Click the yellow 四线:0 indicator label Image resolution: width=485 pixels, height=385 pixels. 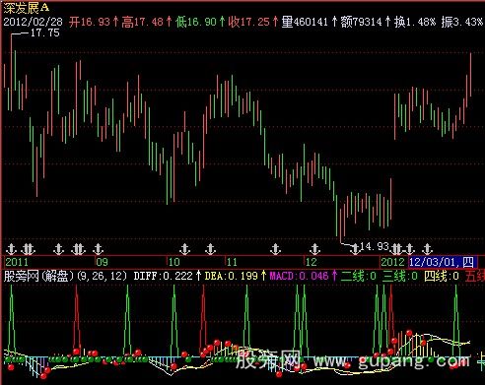pyautogui.click(x=442, y=276)
